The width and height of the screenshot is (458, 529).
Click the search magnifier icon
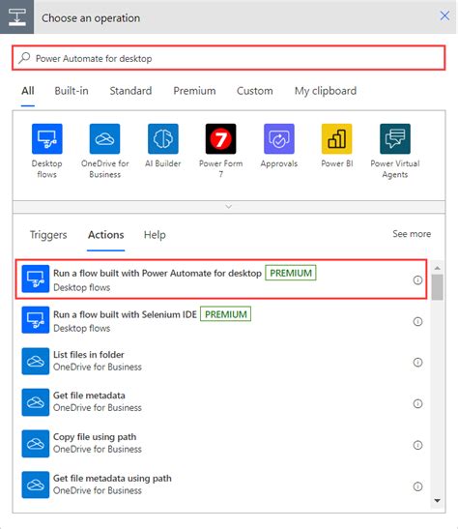coord(24,58)
